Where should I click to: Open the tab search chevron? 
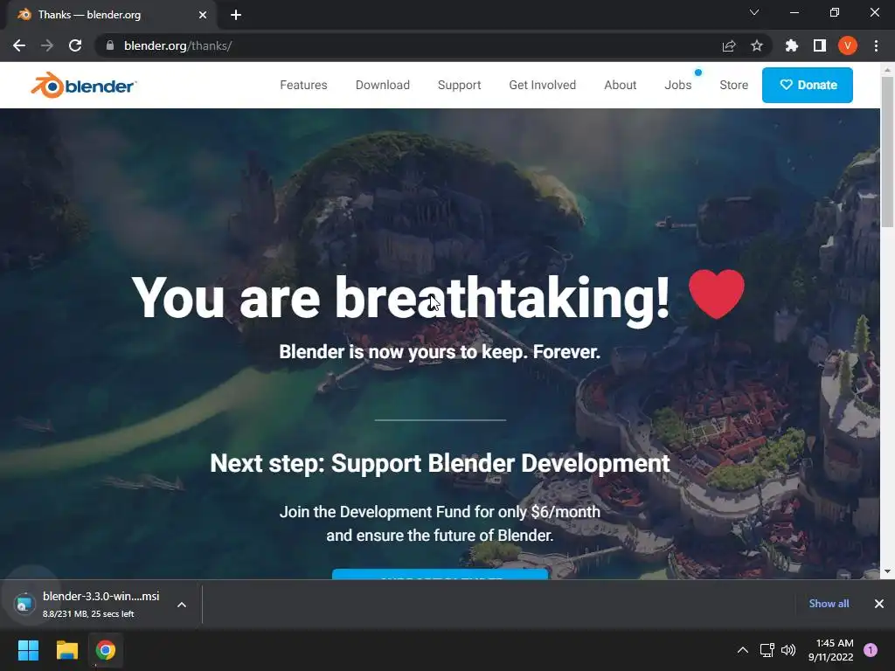click(754, 12)
